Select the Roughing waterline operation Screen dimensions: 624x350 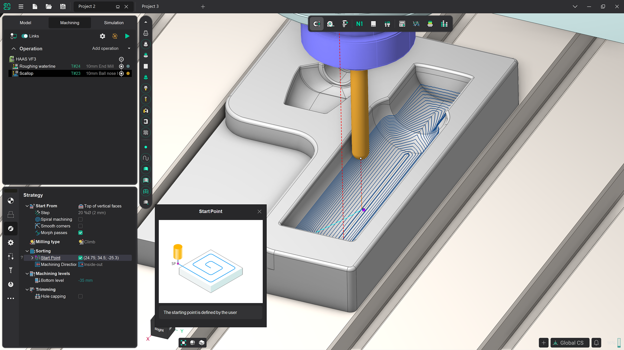[x=37, y=66]
